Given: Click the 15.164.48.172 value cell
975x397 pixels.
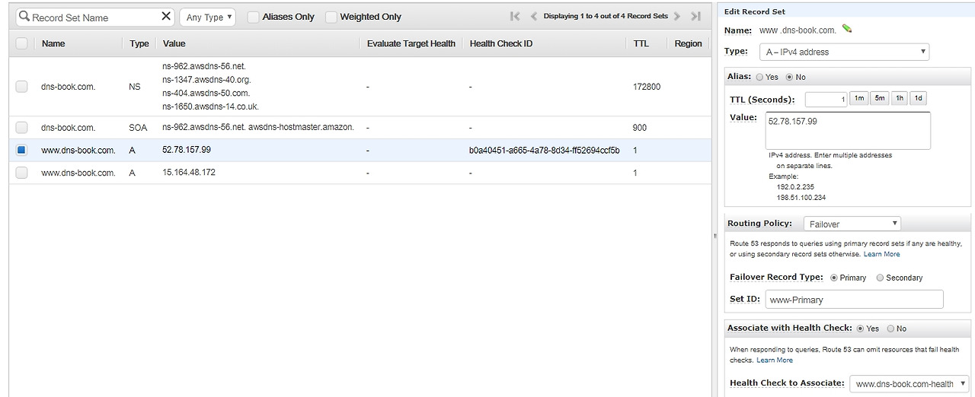Looking at the screenshot, I should (x=189, y=173).
